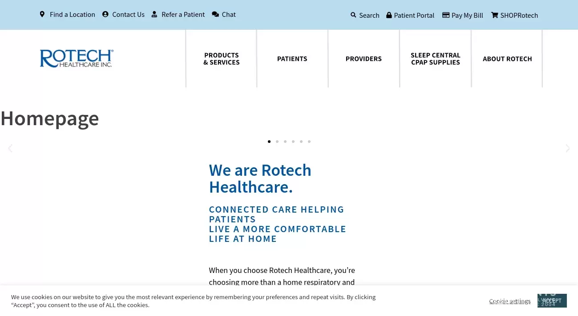578x316 pixels.
Task: Open the Rotech Healthcare logo homepage link
Action: pos(77,59)
